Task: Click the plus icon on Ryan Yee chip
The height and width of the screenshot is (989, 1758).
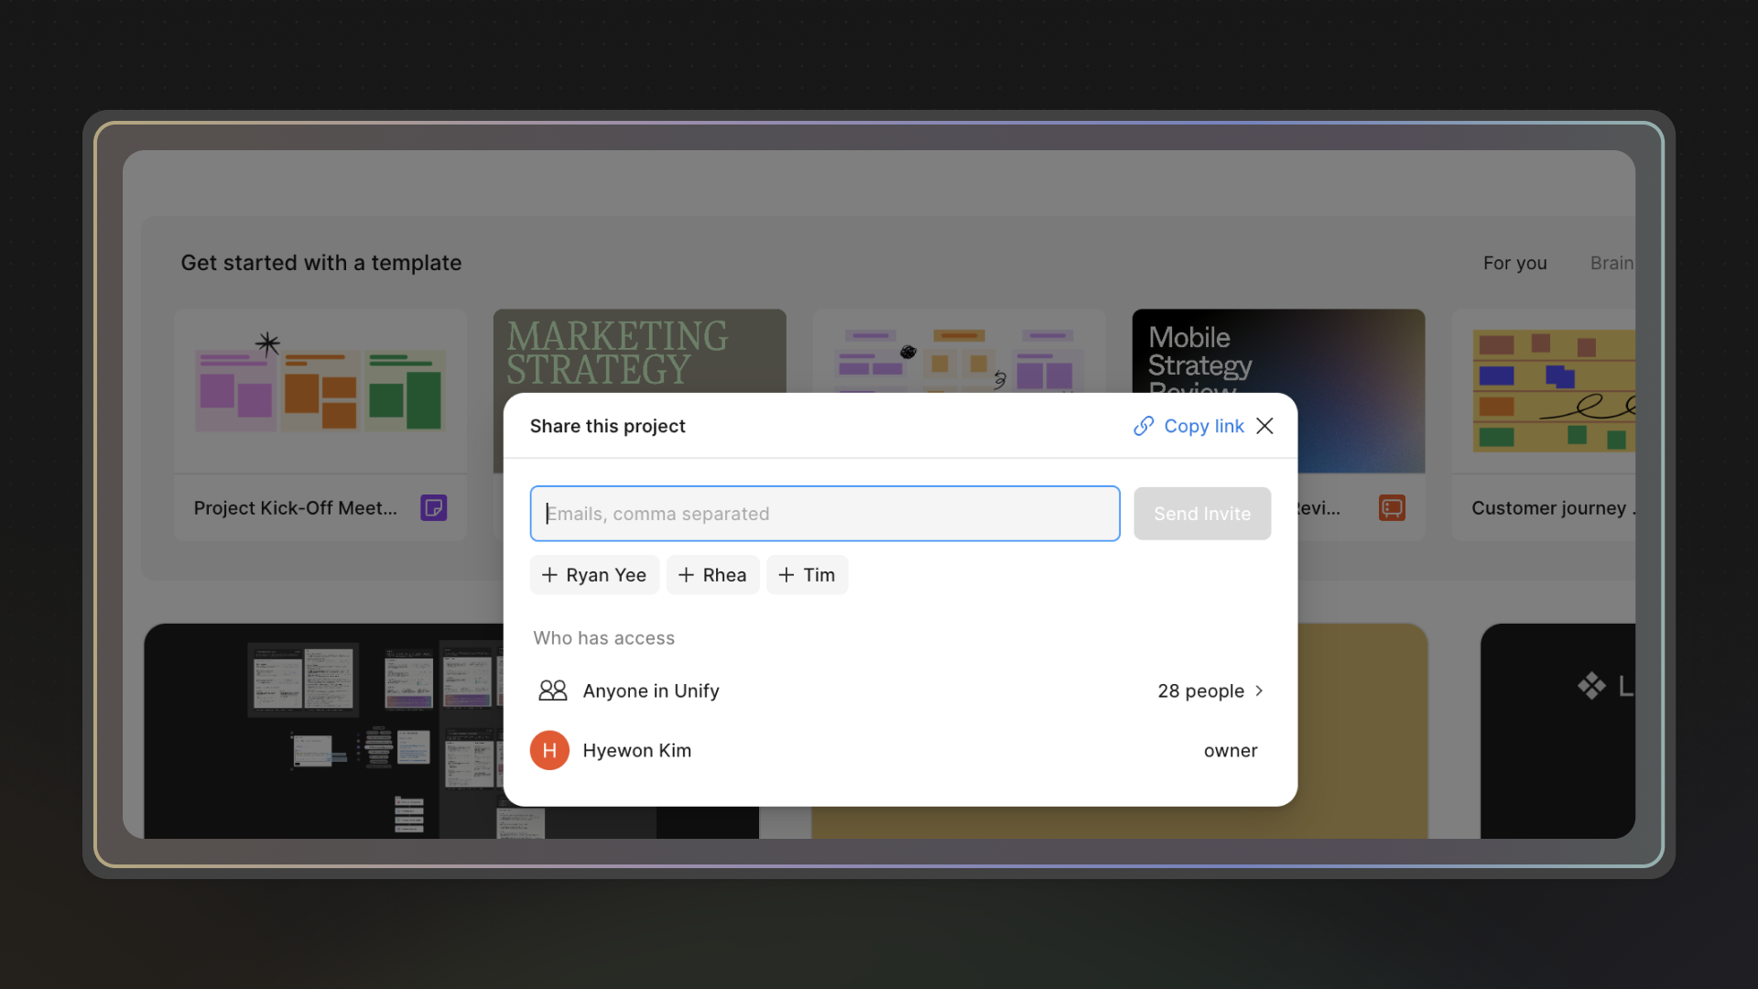Action: (549, 575)
